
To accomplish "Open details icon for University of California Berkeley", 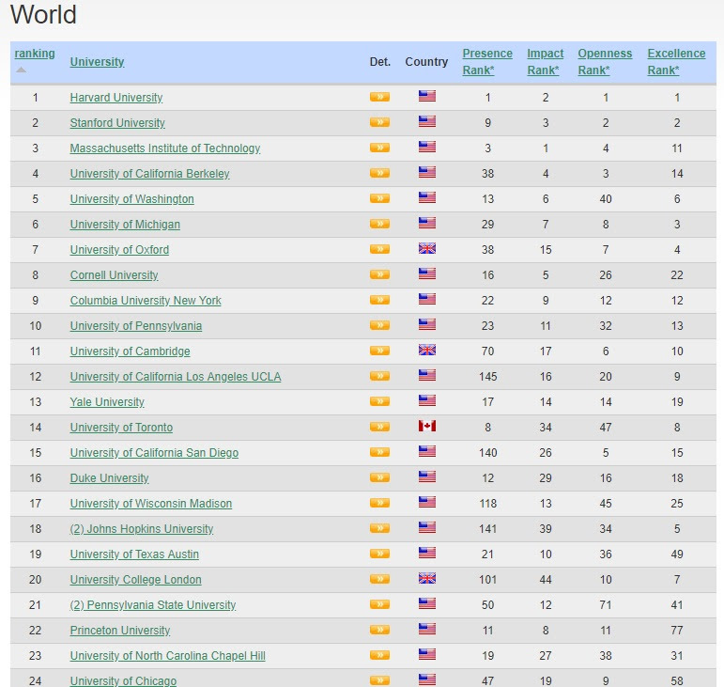I will (x=379, y=173).
